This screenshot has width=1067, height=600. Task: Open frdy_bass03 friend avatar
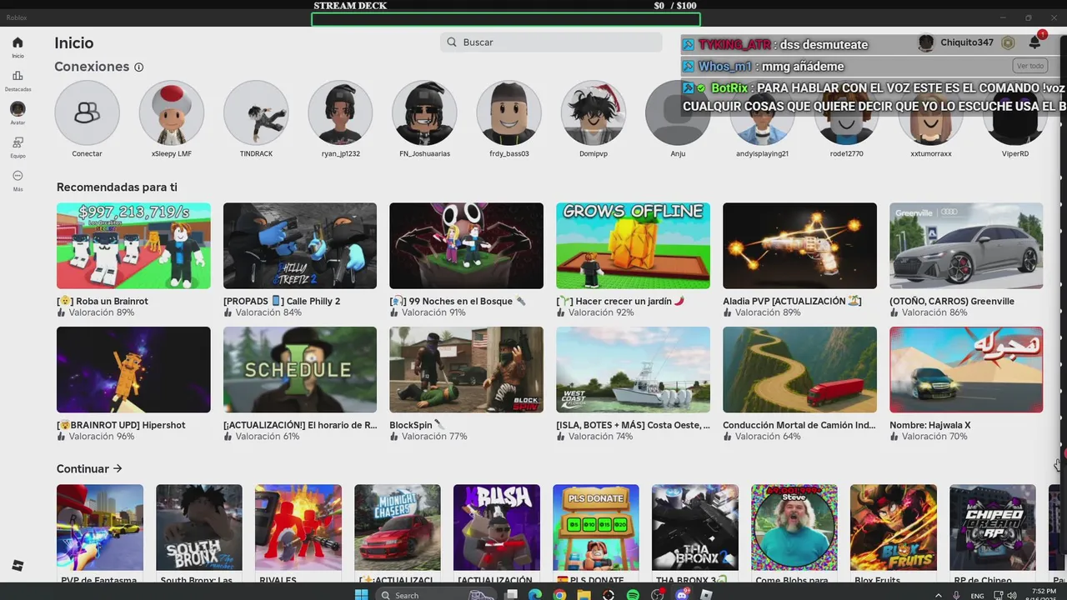[508, 112]
